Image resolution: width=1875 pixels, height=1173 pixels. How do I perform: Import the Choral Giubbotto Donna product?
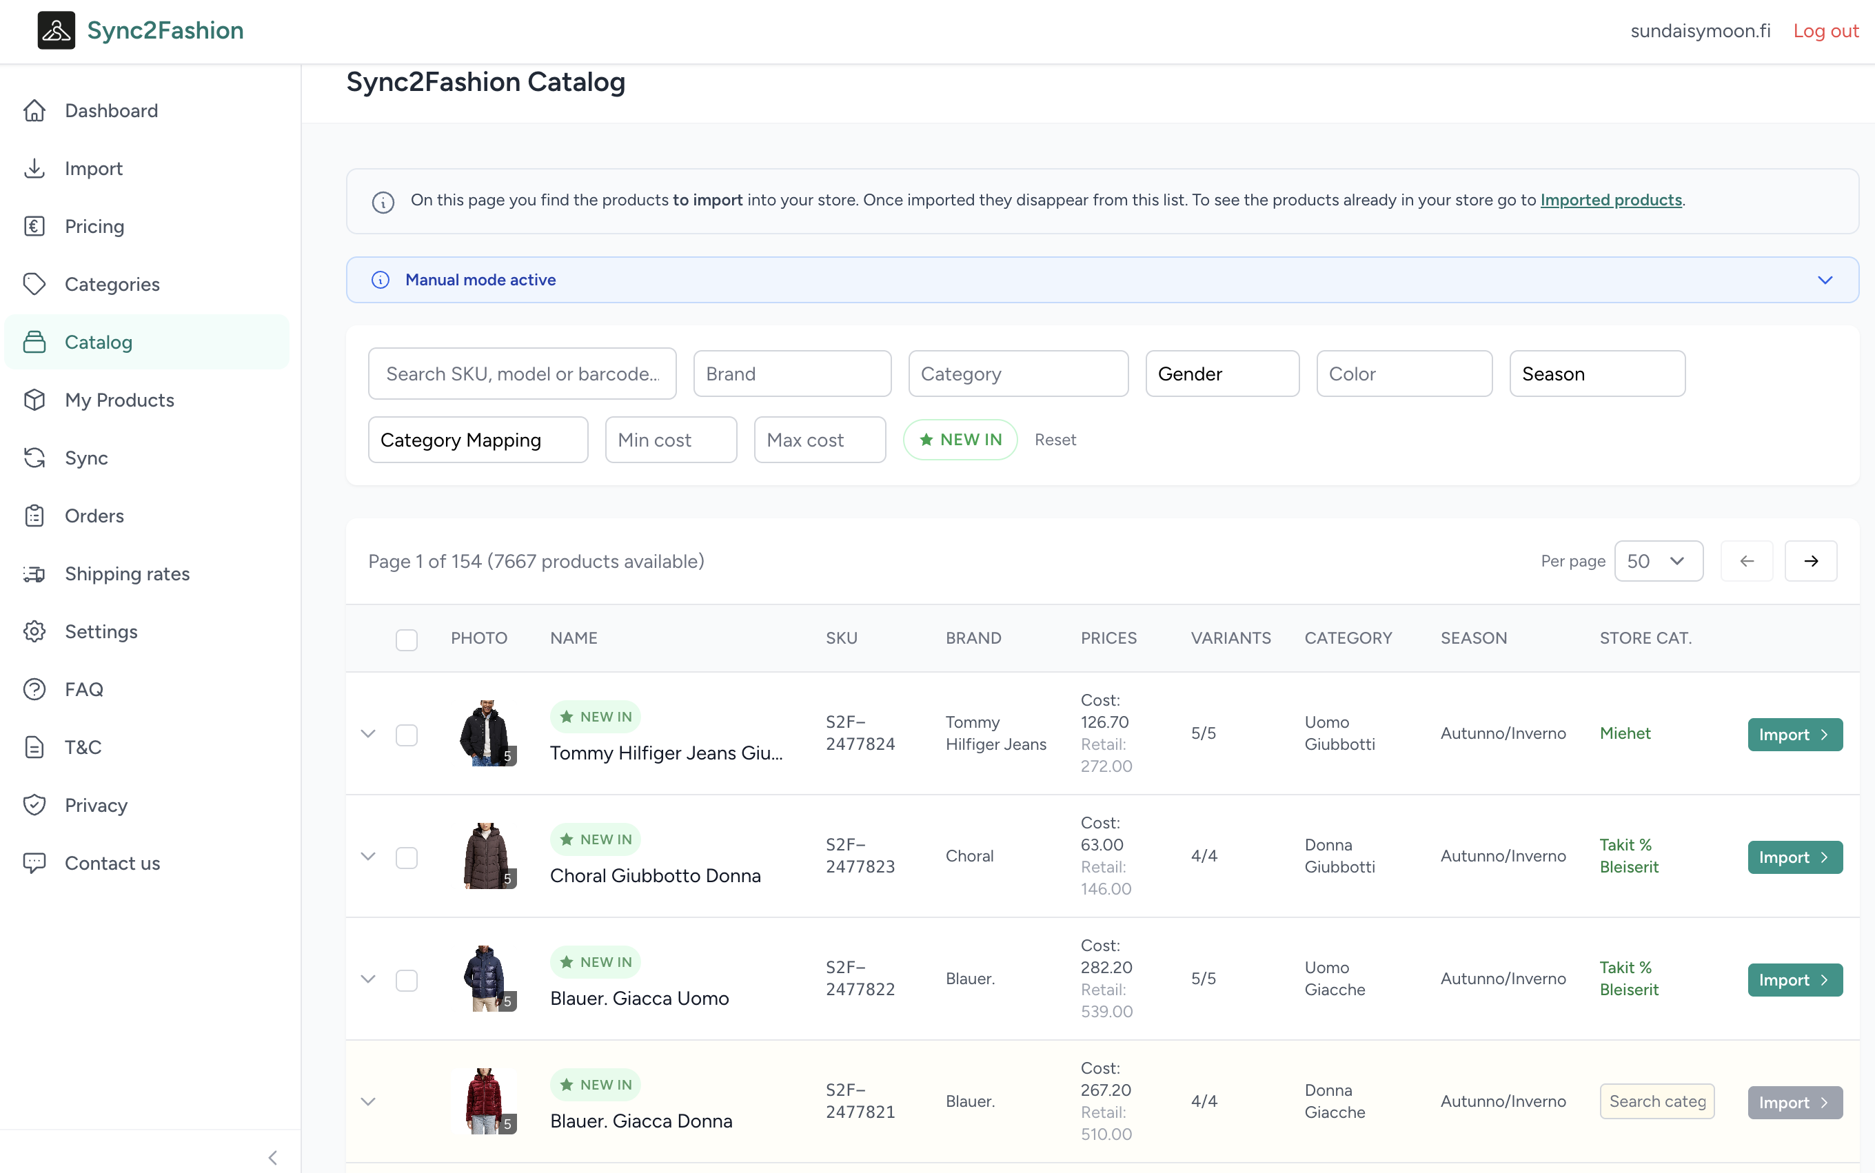point(1795,857)
